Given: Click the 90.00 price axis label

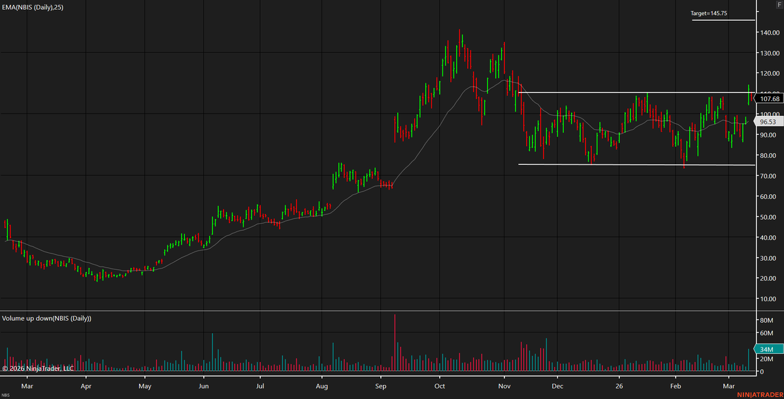Looking at the screenshot, I should tap(769, 135).
